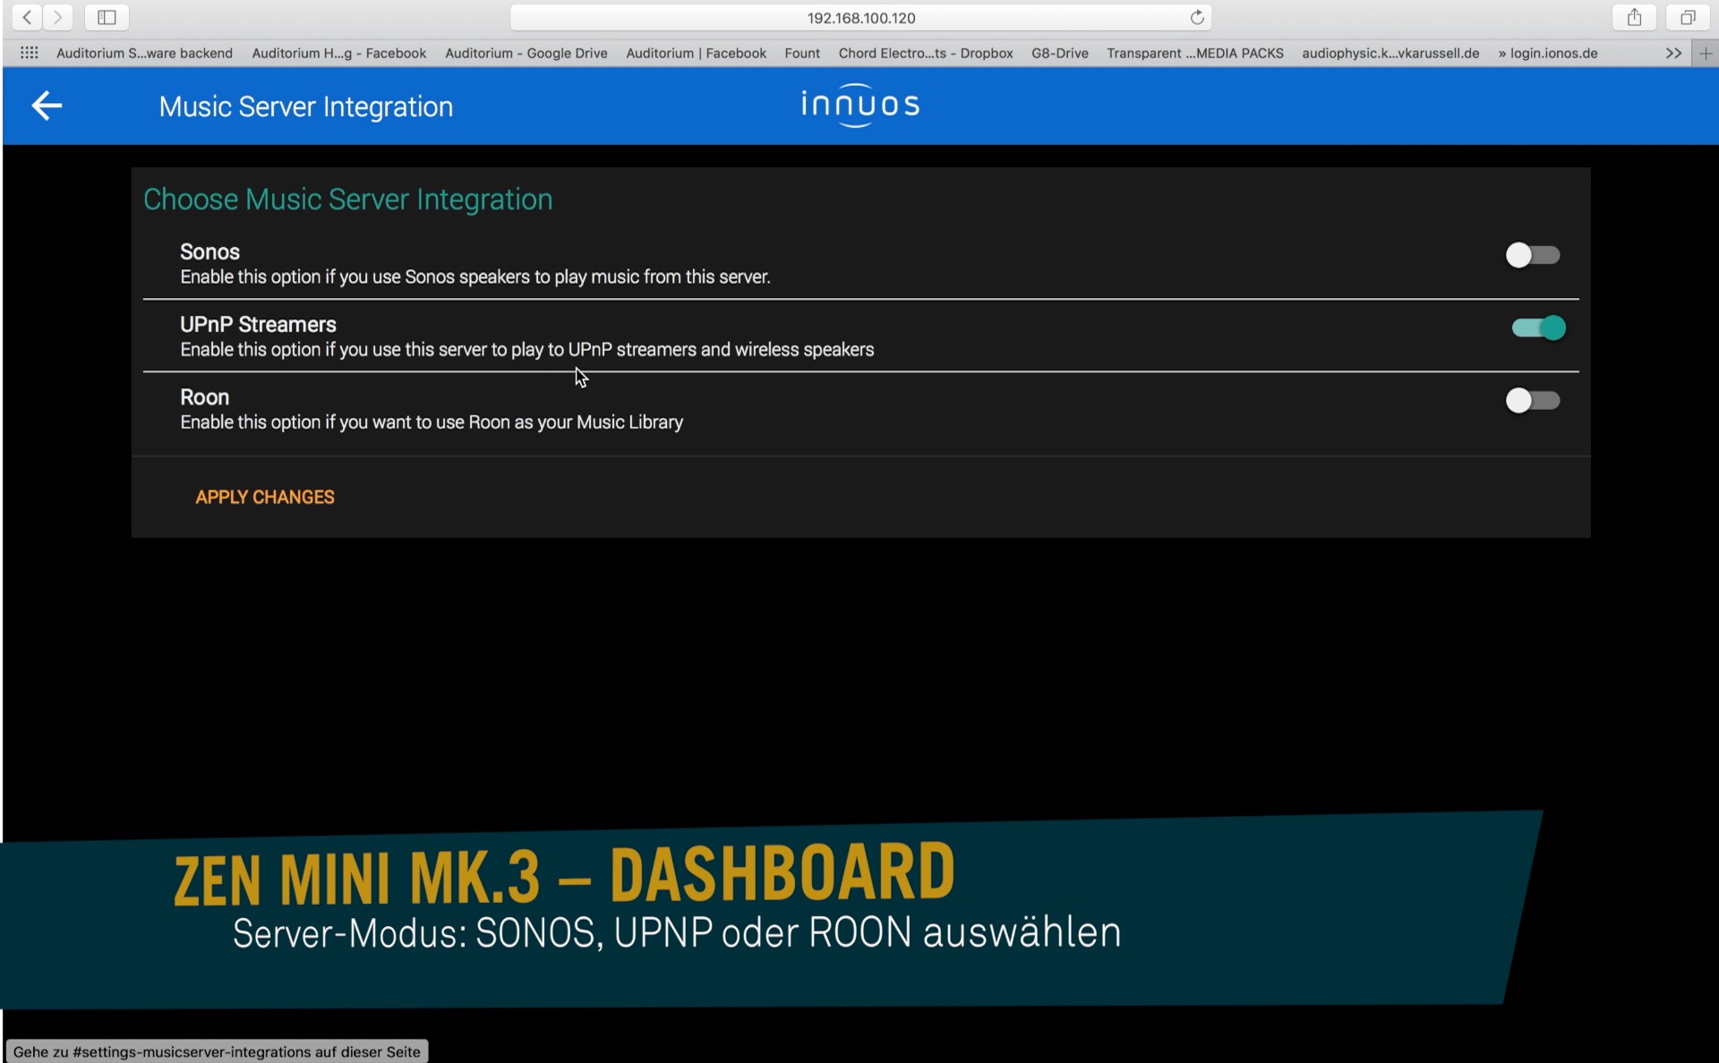1719x1063 pixels.
Task: Reload the page with the refresh icon
Action: [x=1197, y=17]
